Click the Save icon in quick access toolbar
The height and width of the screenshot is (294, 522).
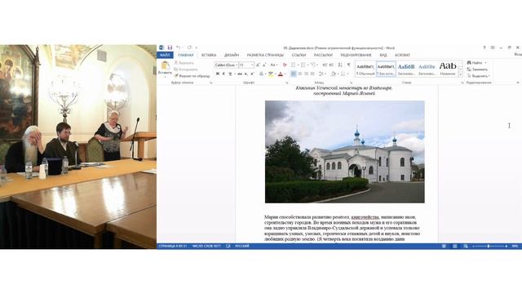coord(170,47)
